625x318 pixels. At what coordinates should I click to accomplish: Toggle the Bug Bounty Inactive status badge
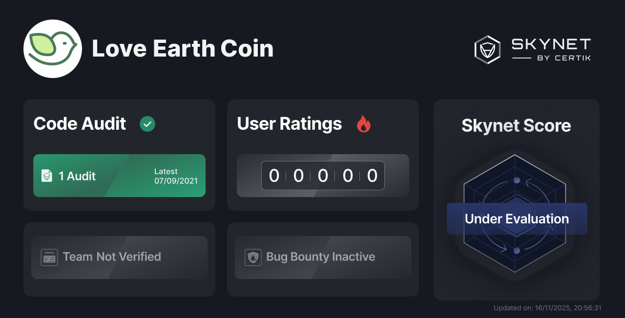tap(323, 257)
